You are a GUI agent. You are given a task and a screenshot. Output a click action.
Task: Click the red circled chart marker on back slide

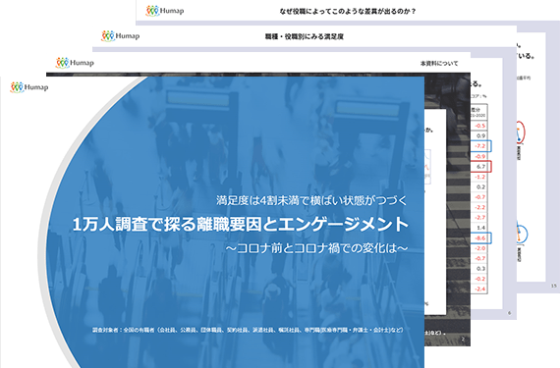click(521, 132)
